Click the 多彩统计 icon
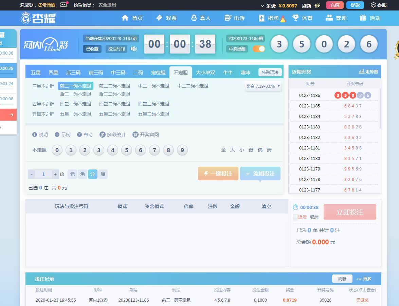 (102, 135)
